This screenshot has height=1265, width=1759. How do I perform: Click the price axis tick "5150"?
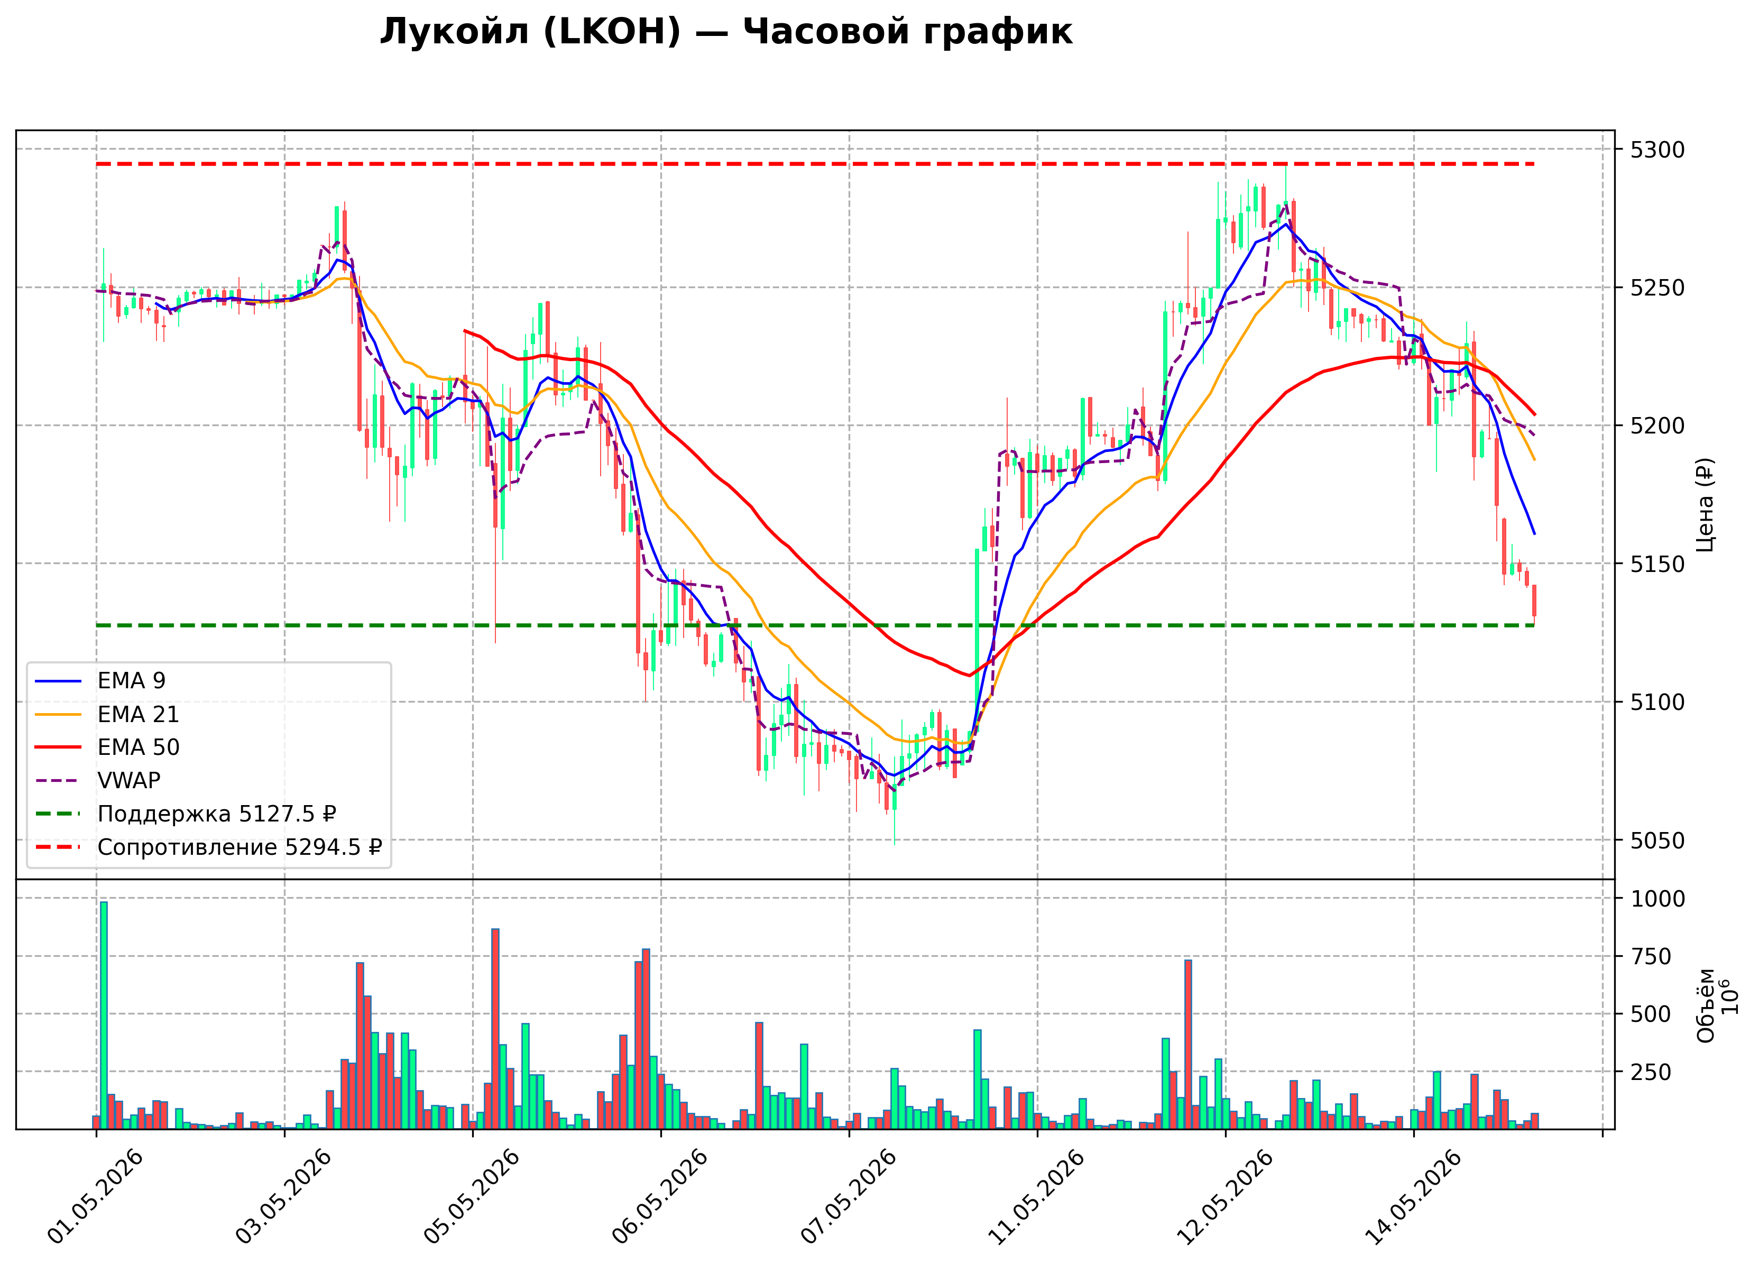1658,564
